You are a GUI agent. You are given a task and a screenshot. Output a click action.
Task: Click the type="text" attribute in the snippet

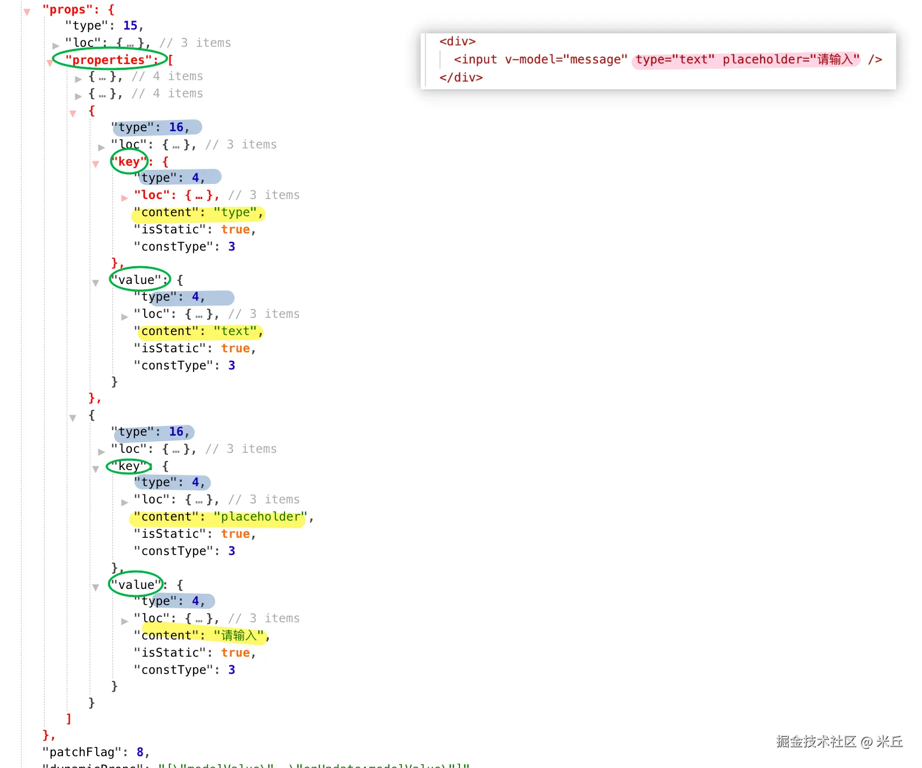click(675, 59)
